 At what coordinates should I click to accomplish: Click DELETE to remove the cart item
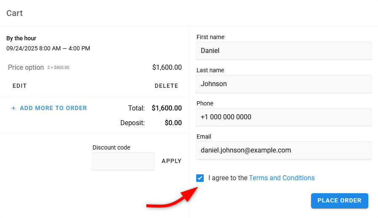coord(166,86)
